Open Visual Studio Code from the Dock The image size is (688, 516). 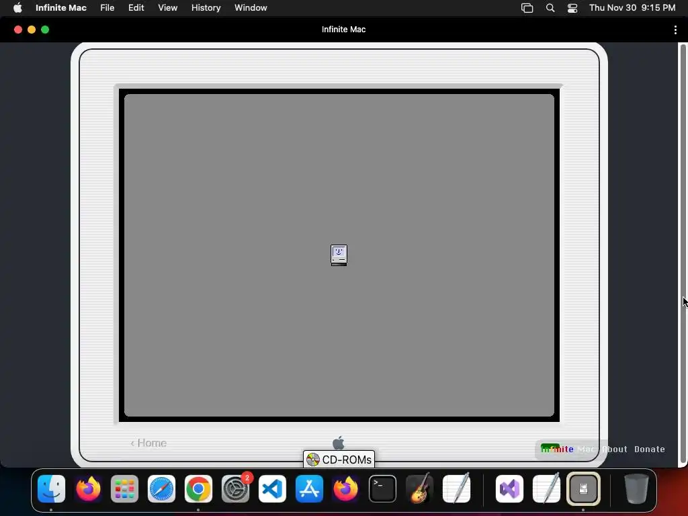[272, 488]
